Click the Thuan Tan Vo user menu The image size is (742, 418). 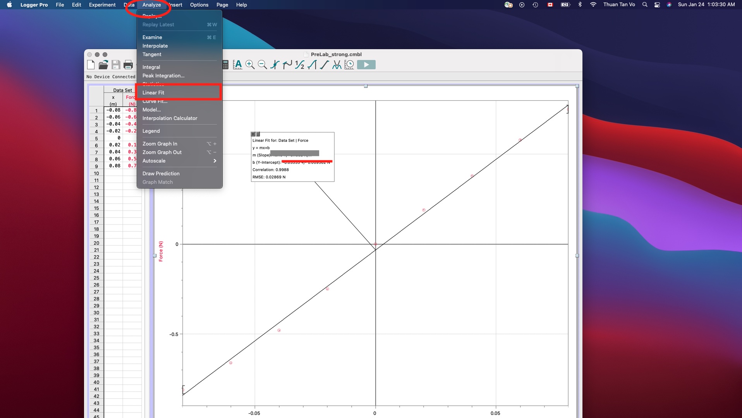619,5
